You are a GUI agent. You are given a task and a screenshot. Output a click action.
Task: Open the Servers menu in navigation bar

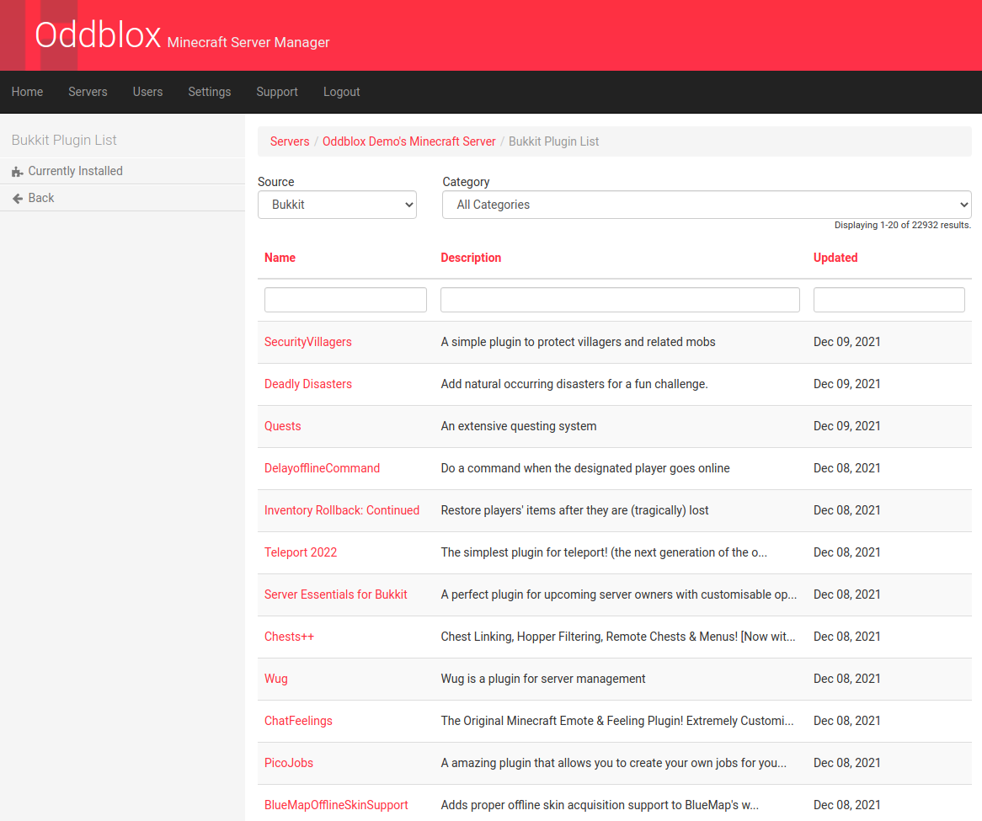pyautogui.click(x=88, y=92)
